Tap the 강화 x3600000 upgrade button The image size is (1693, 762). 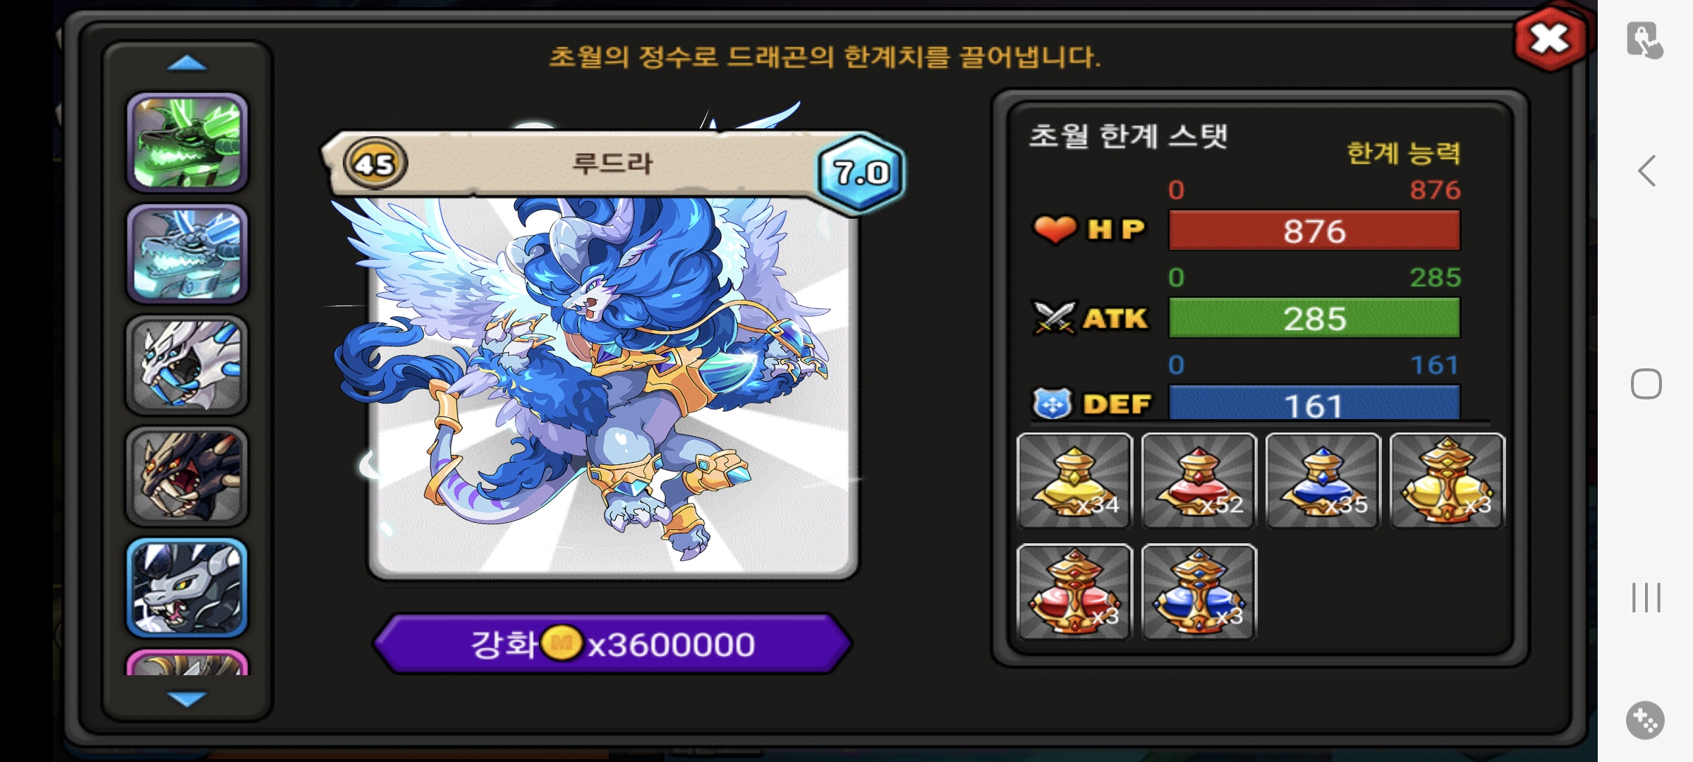(x=612, y=643)
